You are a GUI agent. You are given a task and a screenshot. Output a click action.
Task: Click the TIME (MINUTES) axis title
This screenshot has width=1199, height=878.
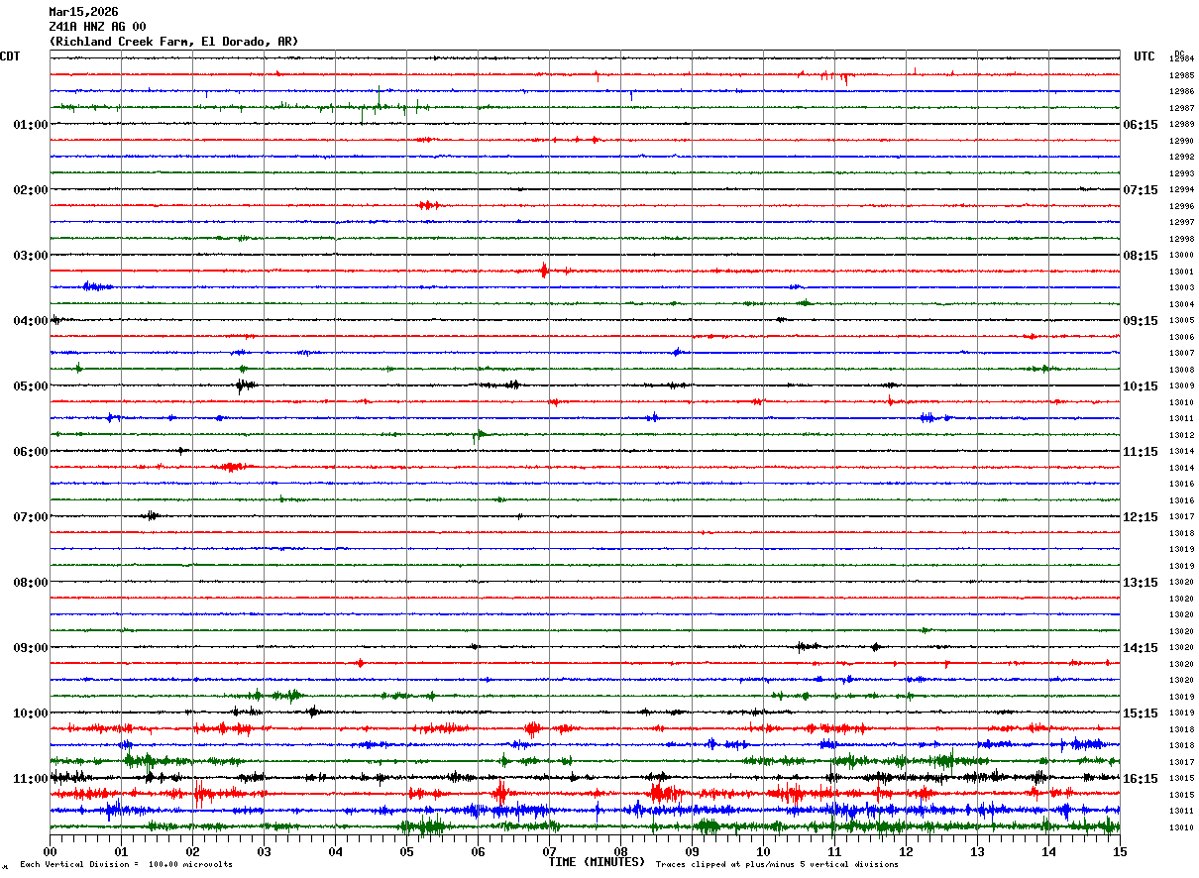597,862
